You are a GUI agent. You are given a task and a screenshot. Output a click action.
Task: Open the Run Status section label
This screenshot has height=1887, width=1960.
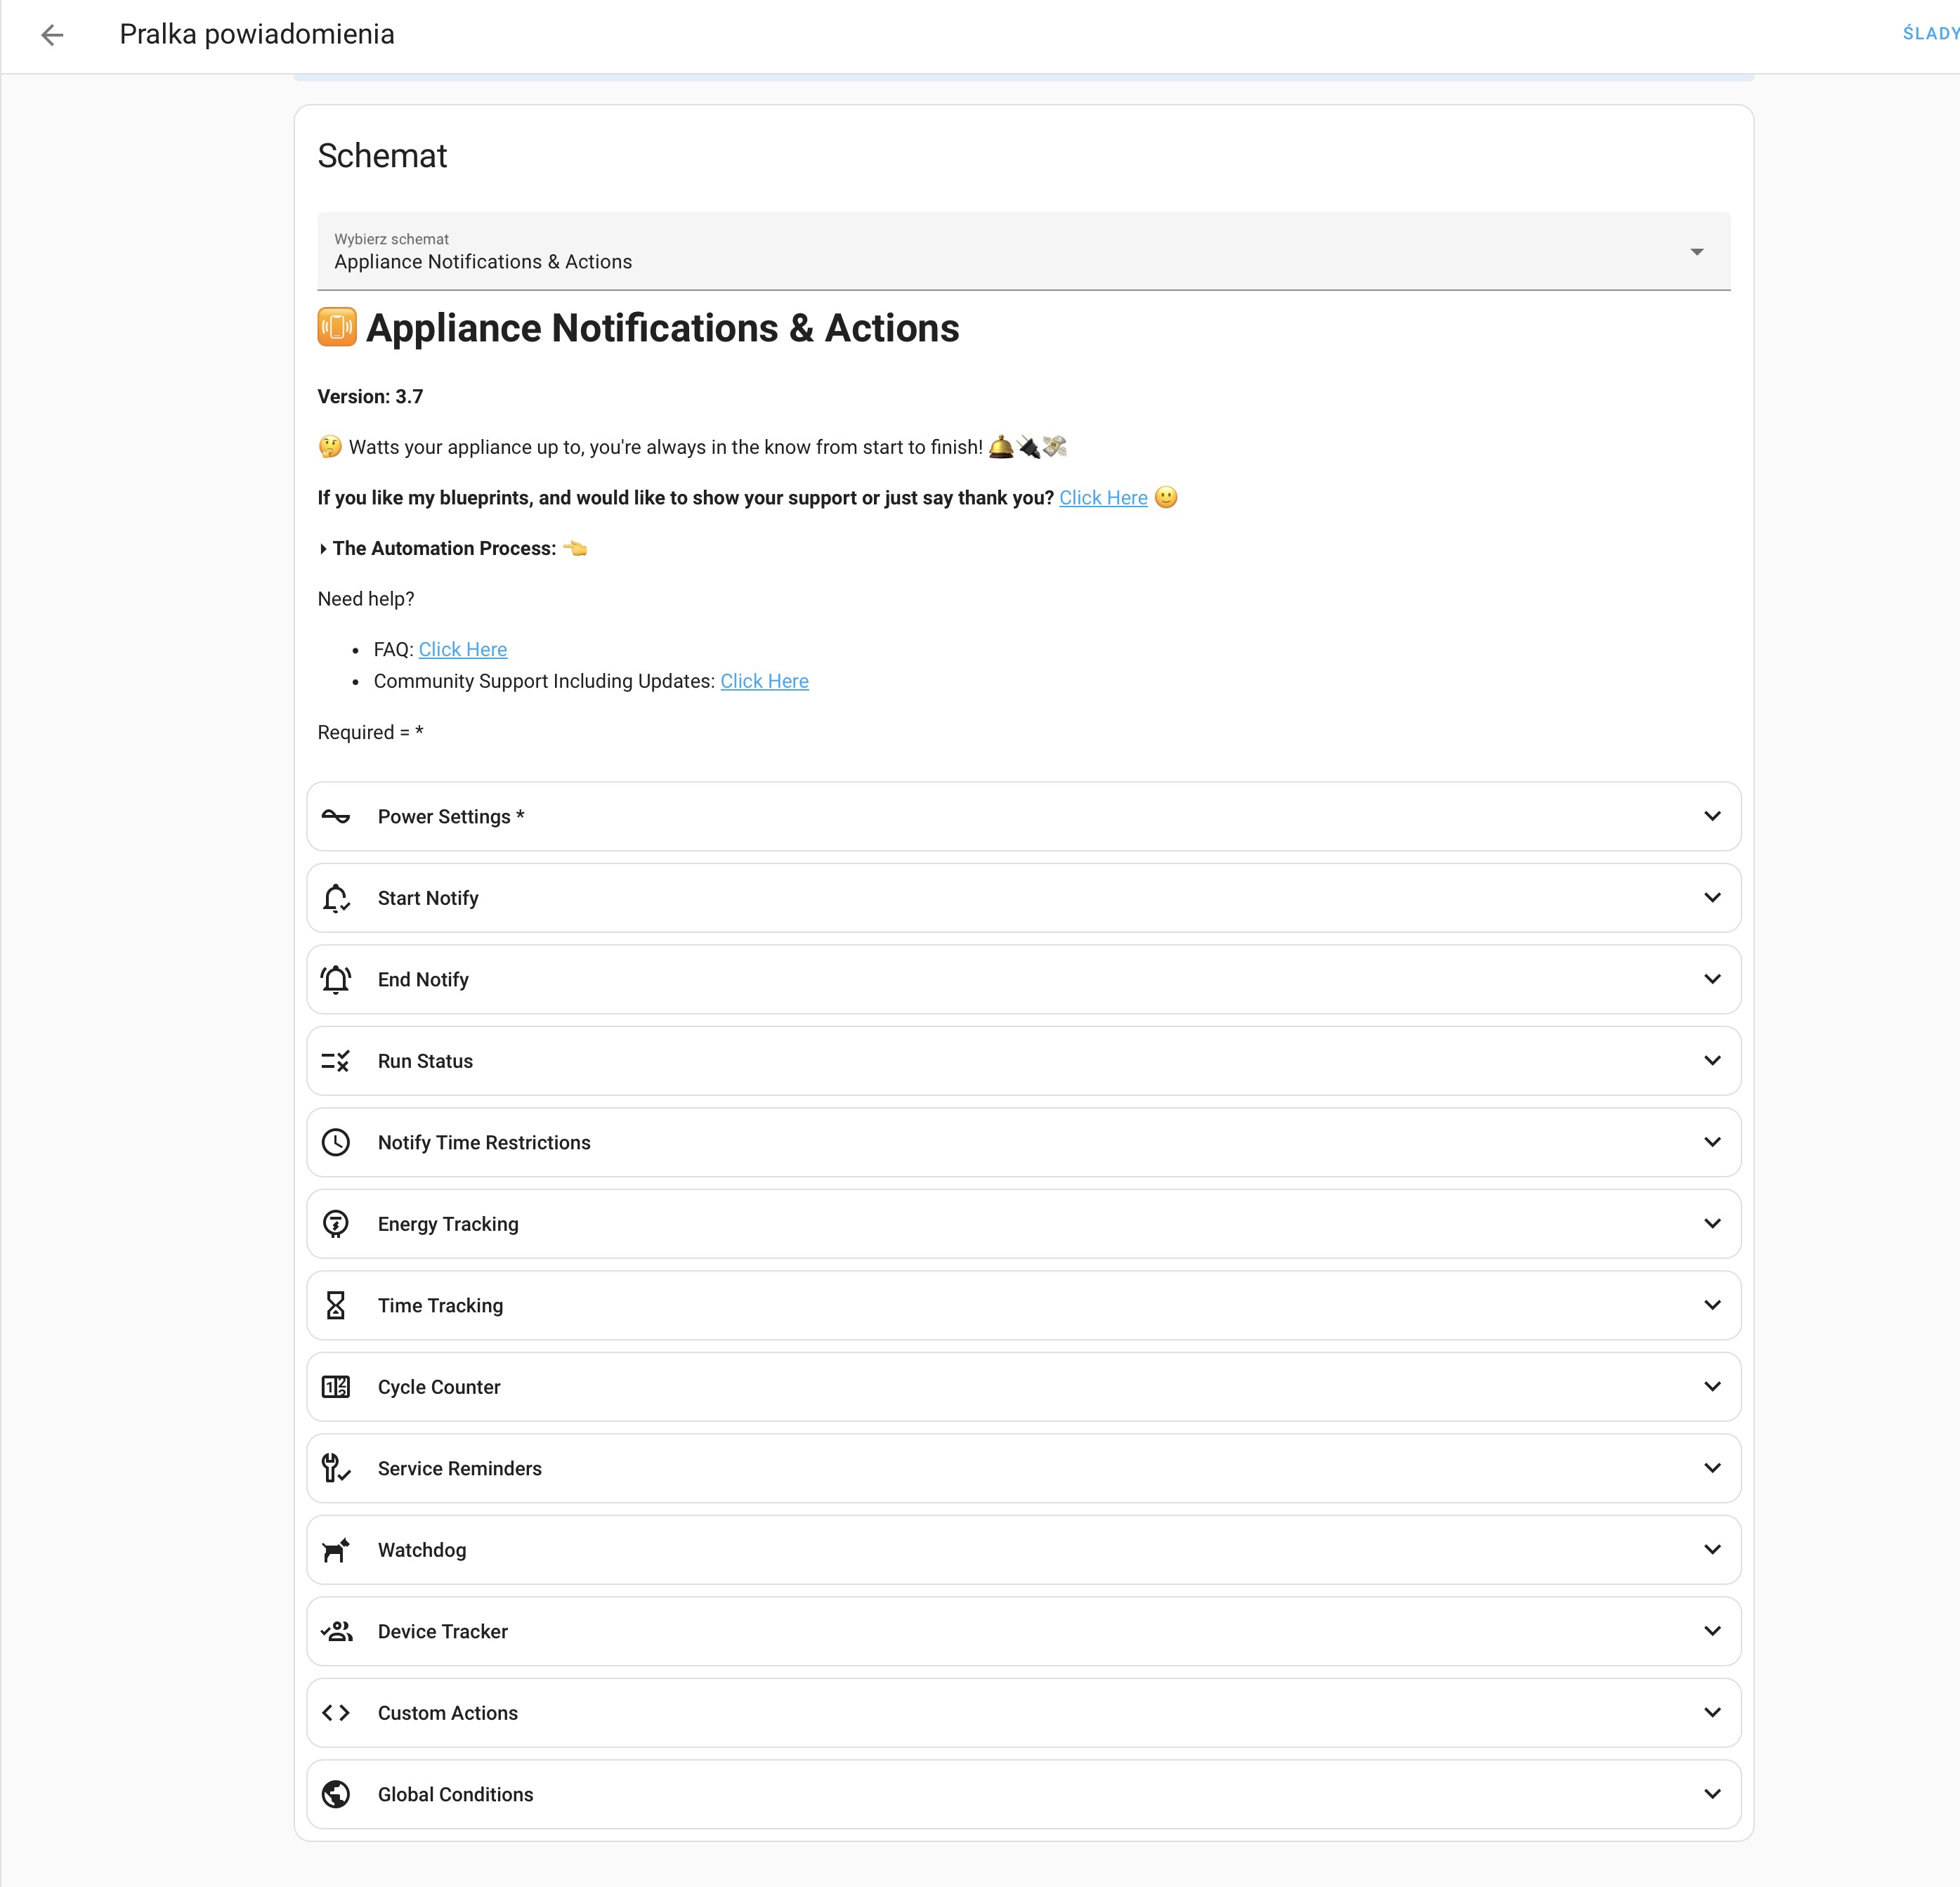(x=425, y=1062)
